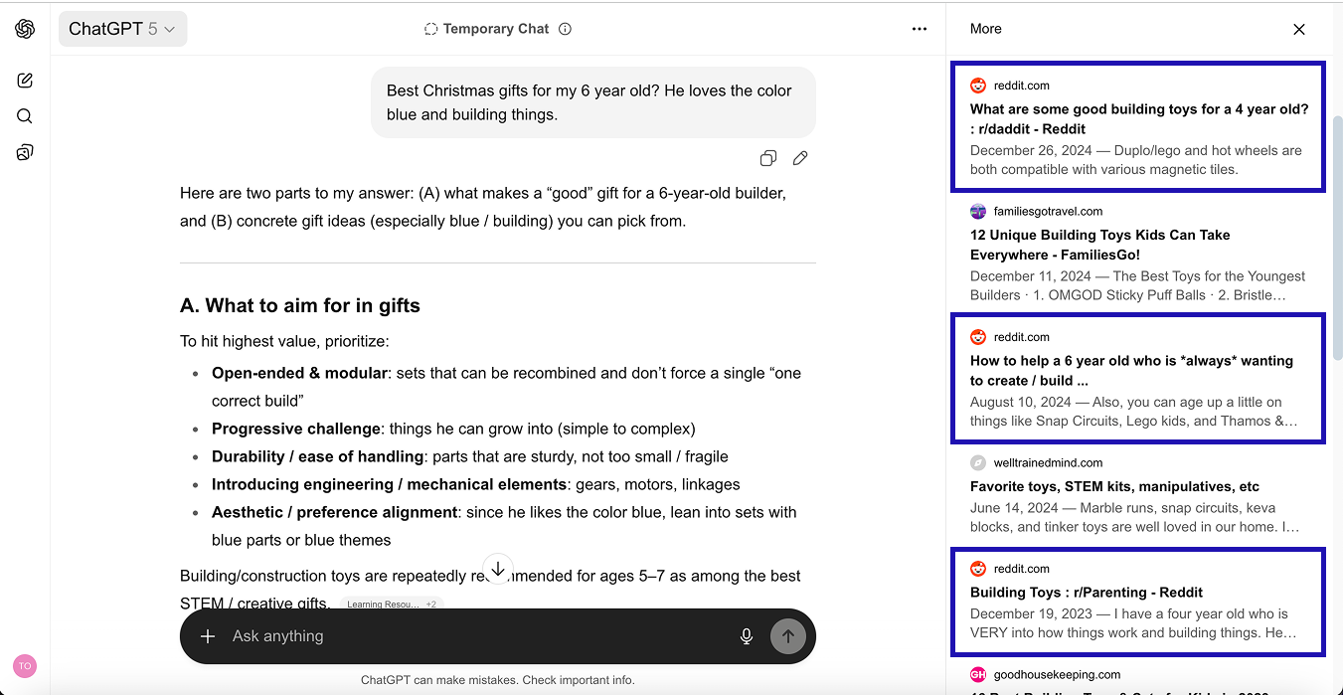Start voice dictation with the microphone icon

click(x=747, y=636)
